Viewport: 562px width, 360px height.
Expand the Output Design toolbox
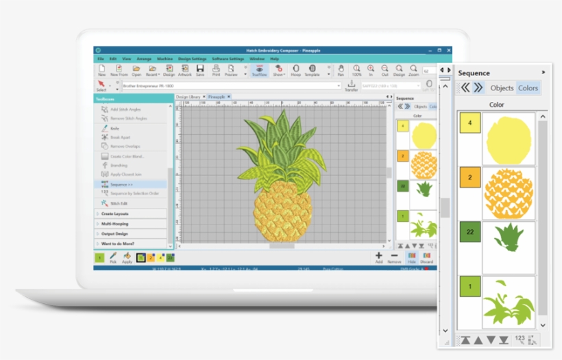pos(130,233)
